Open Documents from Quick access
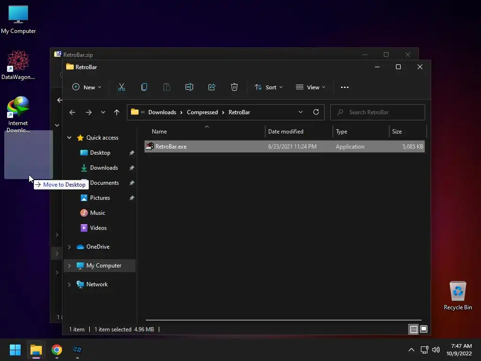Image resolution: width=481 pixels, height=361 pixels. [x=104, y=183]
